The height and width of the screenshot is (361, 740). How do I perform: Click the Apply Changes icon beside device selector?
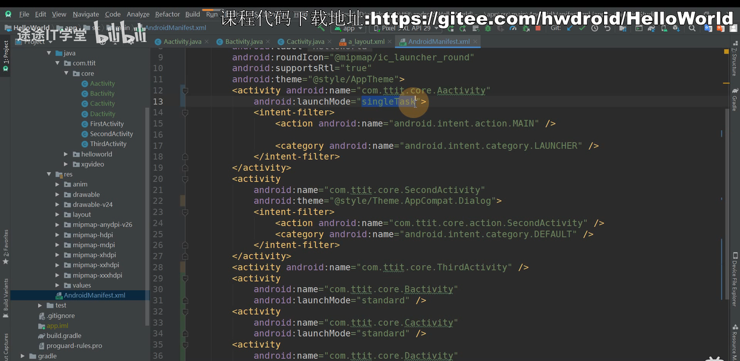pyautogui.click(x=451, y=28)
